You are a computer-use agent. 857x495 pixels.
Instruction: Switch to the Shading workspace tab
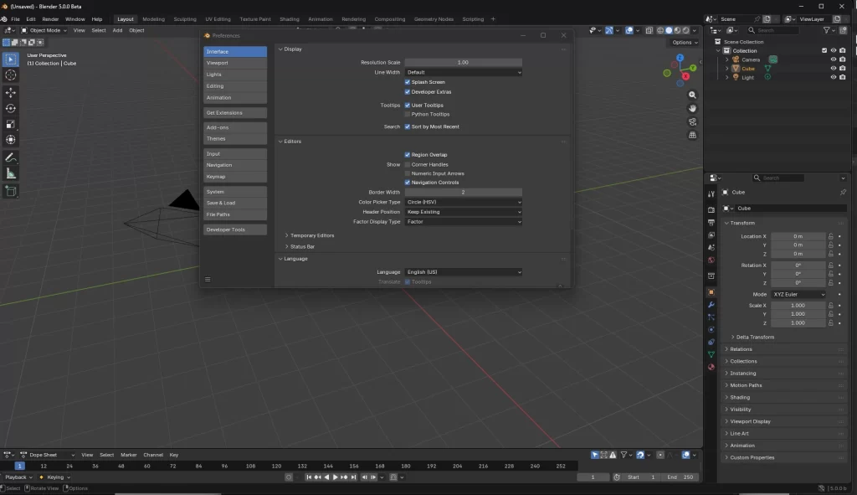pyautogui.click(x=289, y=18)
